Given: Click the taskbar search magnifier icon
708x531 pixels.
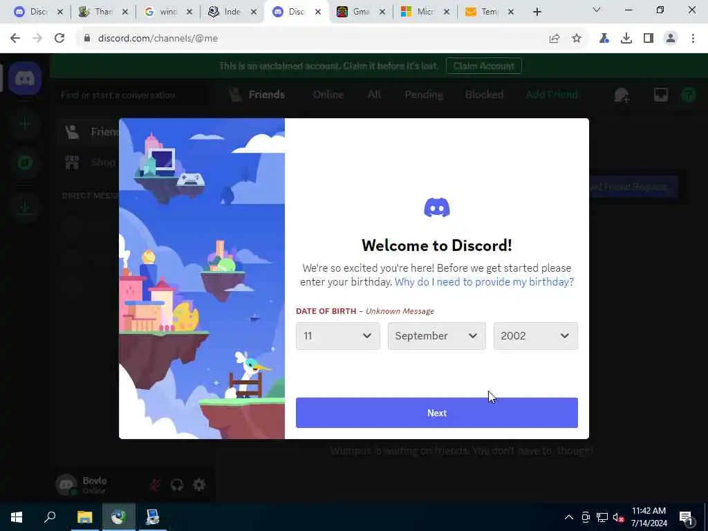Looking at the screenshot, I should (50, 517).
